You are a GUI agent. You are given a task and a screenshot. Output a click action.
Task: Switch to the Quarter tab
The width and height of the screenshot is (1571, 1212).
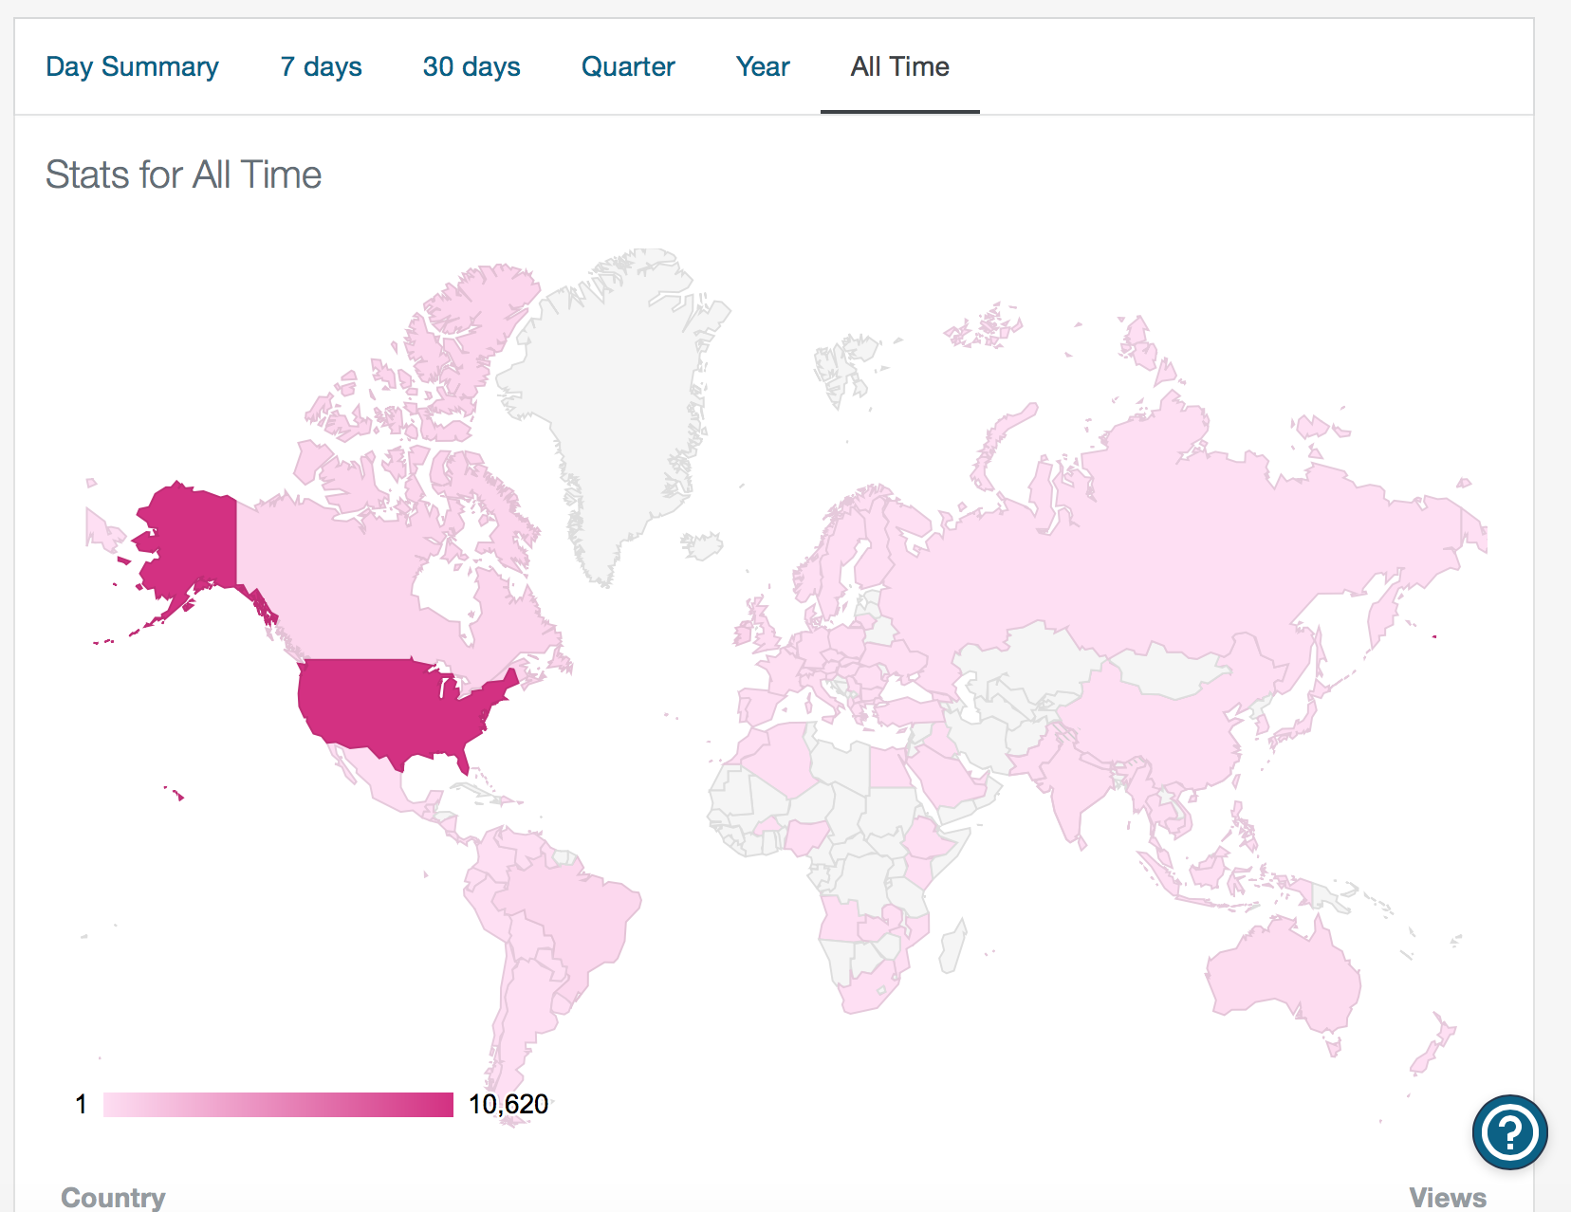tap(628, 66)
